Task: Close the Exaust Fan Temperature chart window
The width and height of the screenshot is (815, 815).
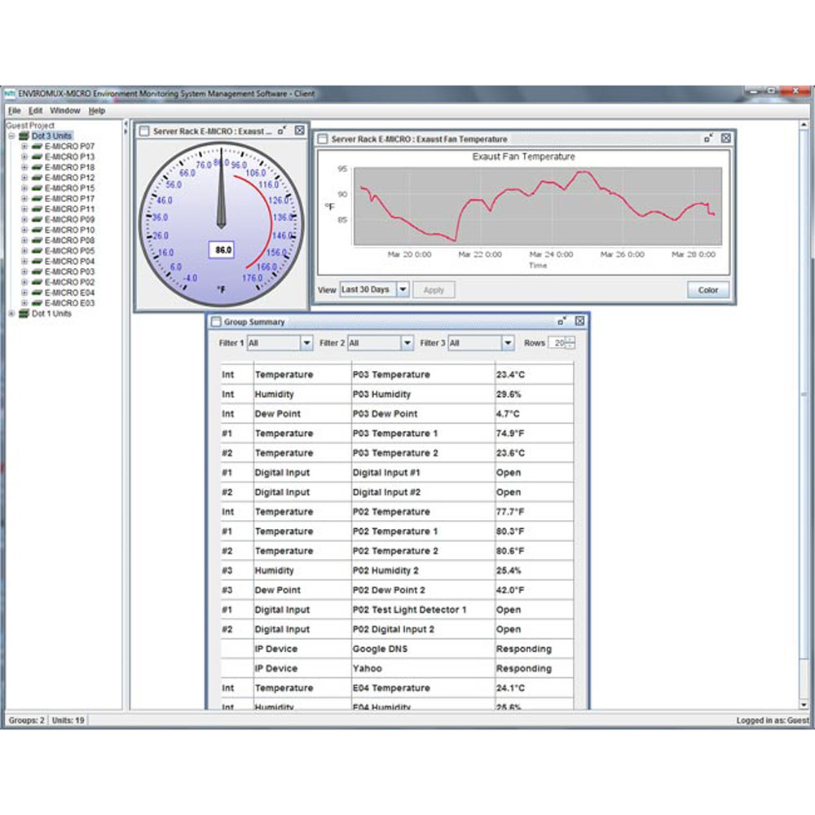Action: (726, 139)
